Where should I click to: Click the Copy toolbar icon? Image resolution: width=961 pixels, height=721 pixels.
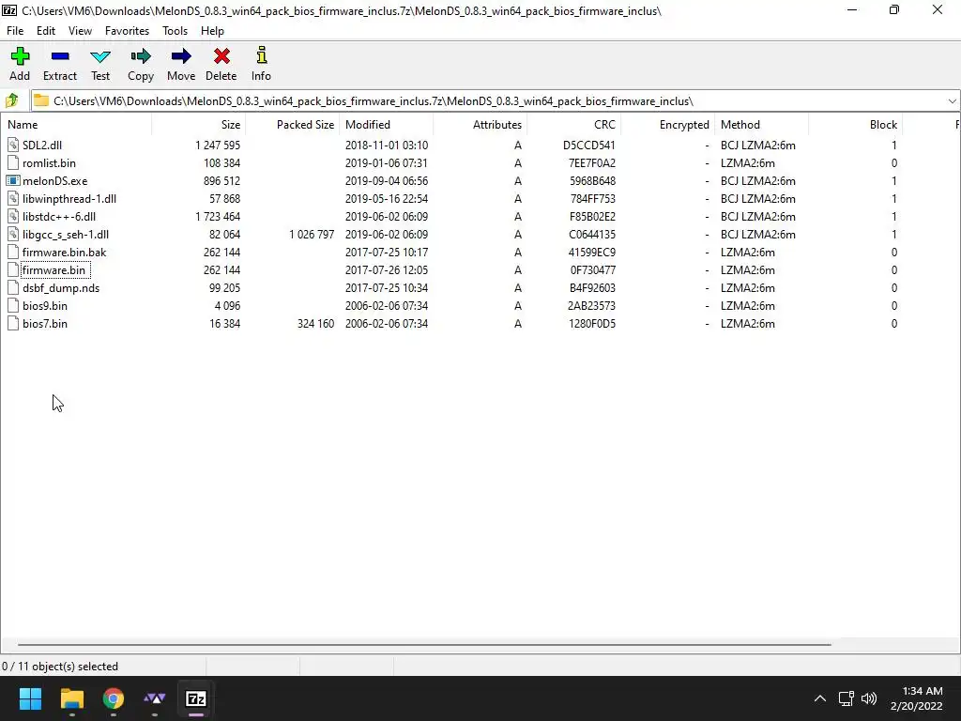pos(141,56)
